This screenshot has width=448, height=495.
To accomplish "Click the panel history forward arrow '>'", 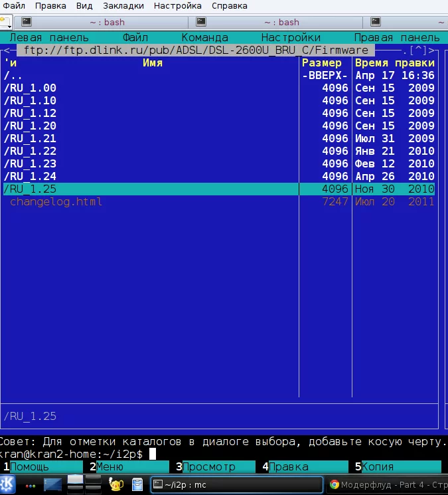I will (x=431, y=50).
